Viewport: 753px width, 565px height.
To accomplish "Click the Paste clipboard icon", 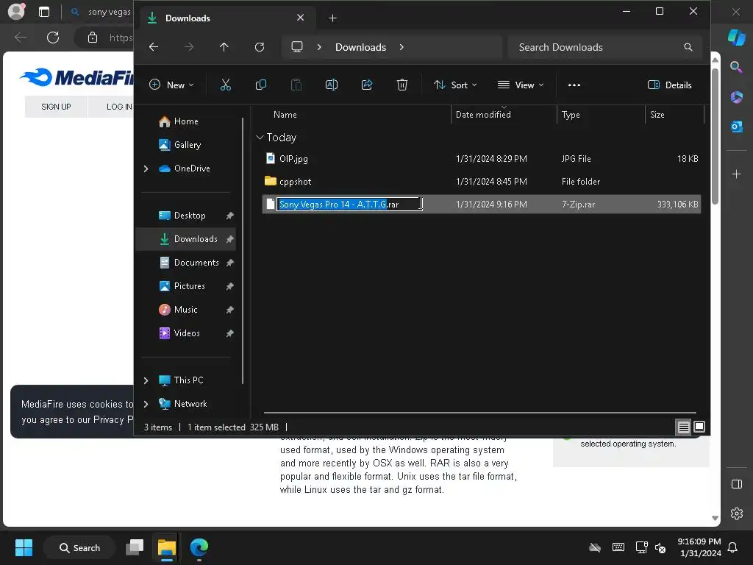I will pyautogui.click(x=296, y=85).
